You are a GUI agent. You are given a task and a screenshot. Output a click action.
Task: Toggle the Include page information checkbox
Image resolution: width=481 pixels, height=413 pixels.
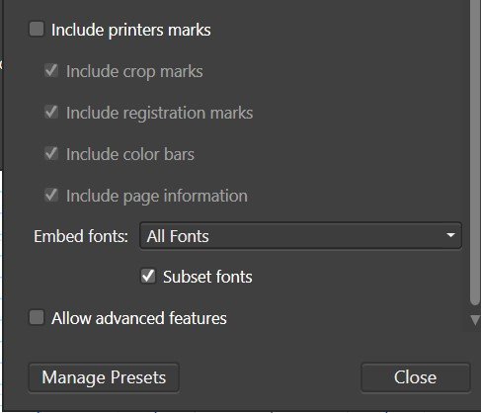(51, 196)
